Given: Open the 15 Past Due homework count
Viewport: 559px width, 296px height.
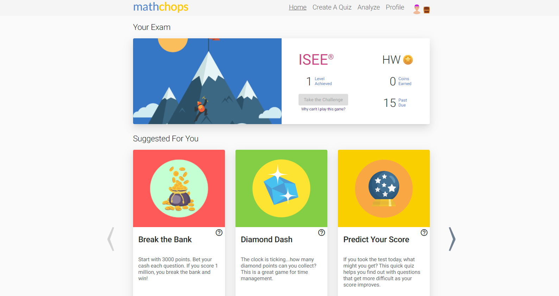Looking at the screenshot, I should [x=395, y=103].
